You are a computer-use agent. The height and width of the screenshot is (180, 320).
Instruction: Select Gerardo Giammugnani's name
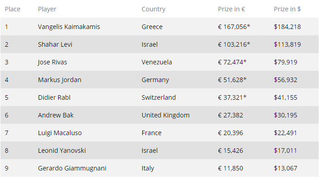point(72,168)
